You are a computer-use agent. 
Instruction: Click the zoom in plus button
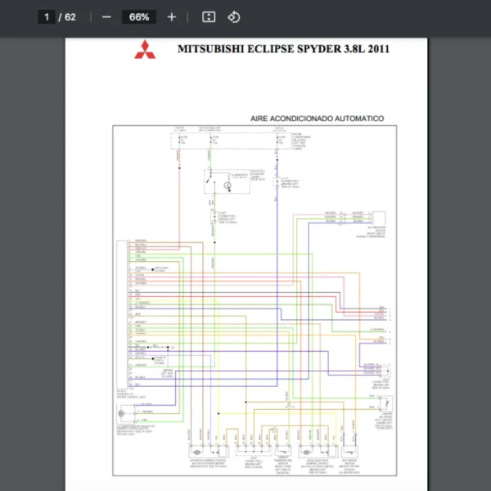tap(171, 17)
